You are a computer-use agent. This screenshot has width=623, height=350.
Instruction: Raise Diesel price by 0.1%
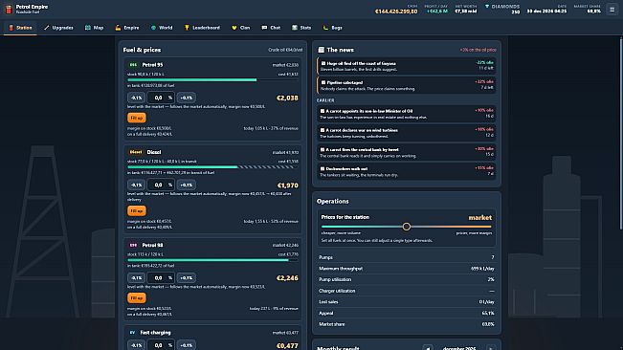187,185
